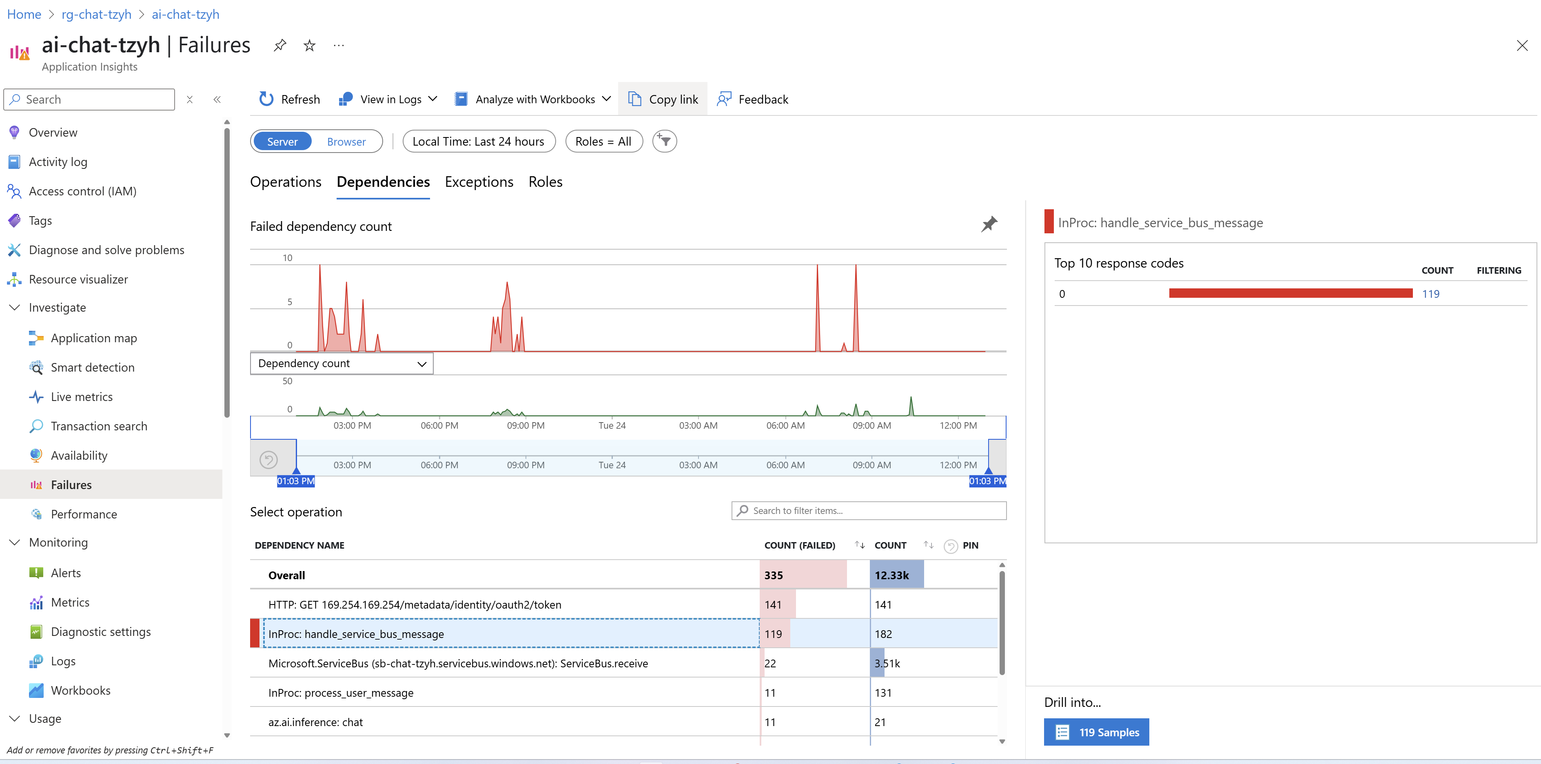1541x764 pixels.
Task: Change the Local Time: Last 24 hours range
Action: 479,141
